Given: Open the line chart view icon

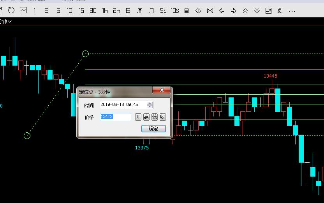Looking at the screenshot, I should pos(23,10).
